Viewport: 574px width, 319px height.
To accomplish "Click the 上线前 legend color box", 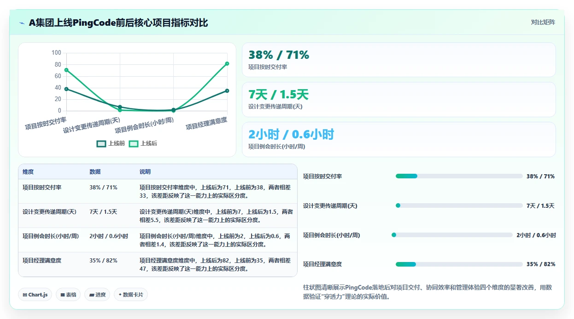I will (101, 143).
